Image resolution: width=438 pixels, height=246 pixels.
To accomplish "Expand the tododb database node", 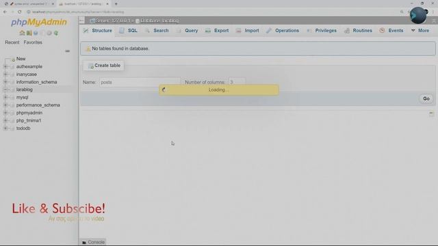I will coord(5,128).
